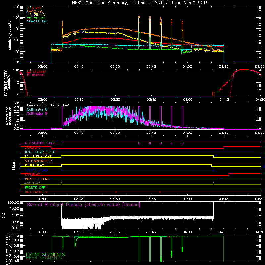The width and height of the screenshot is (265, 265).
Task: Click the 'Mon. Rate LIVETIME' axis label
Action: point(7,249)
